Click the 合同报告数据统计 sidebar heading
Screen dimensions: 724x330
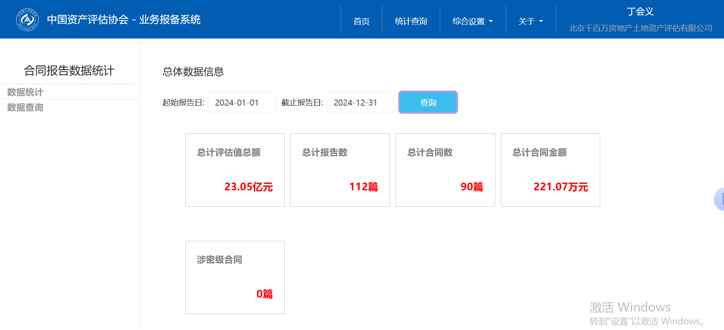click(x=69, y=71)
